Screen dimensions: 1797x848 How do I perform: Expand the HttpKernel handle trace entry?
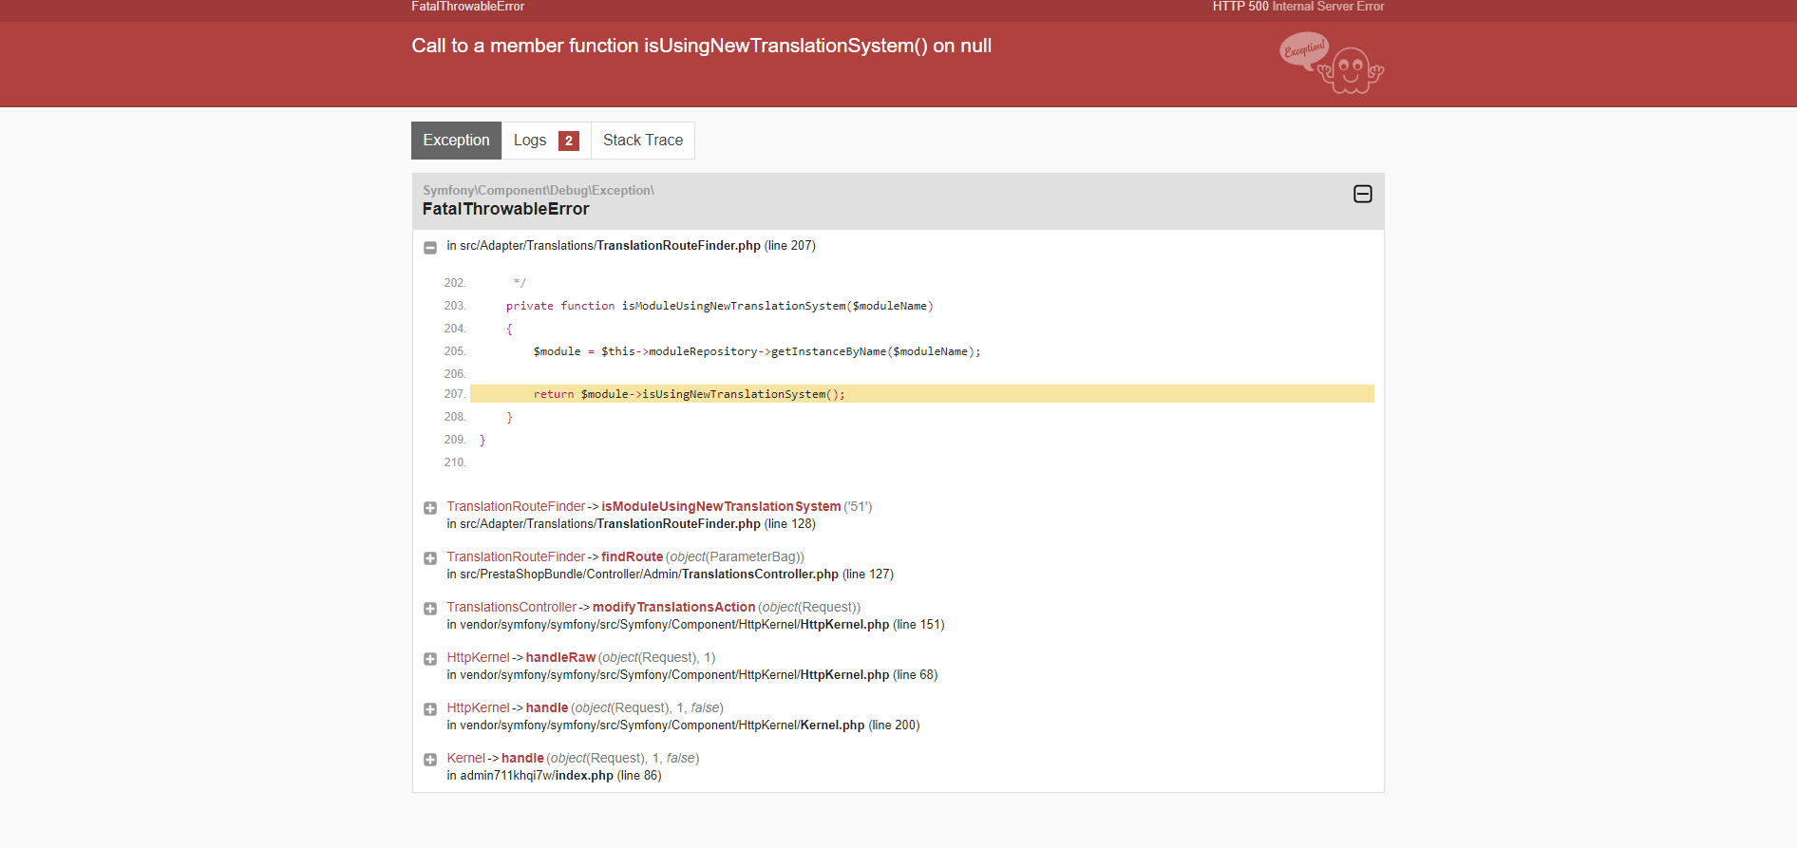[430, 709]
